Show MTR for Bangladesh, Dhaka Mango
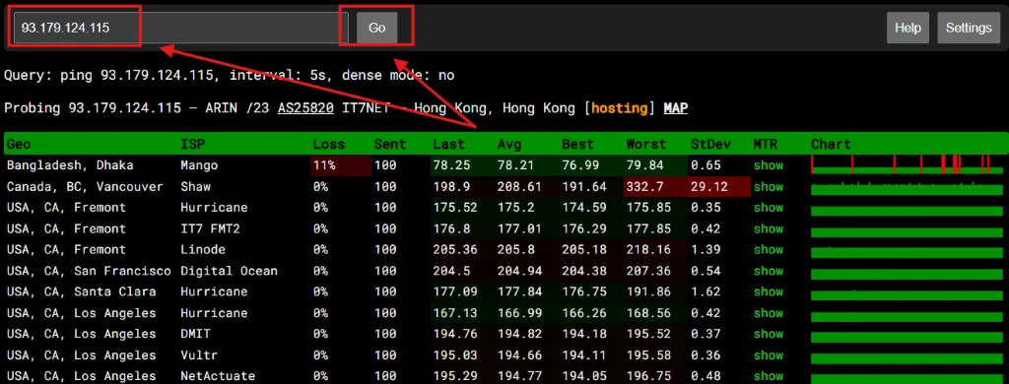1009x384 pixels. pos(769,165)
